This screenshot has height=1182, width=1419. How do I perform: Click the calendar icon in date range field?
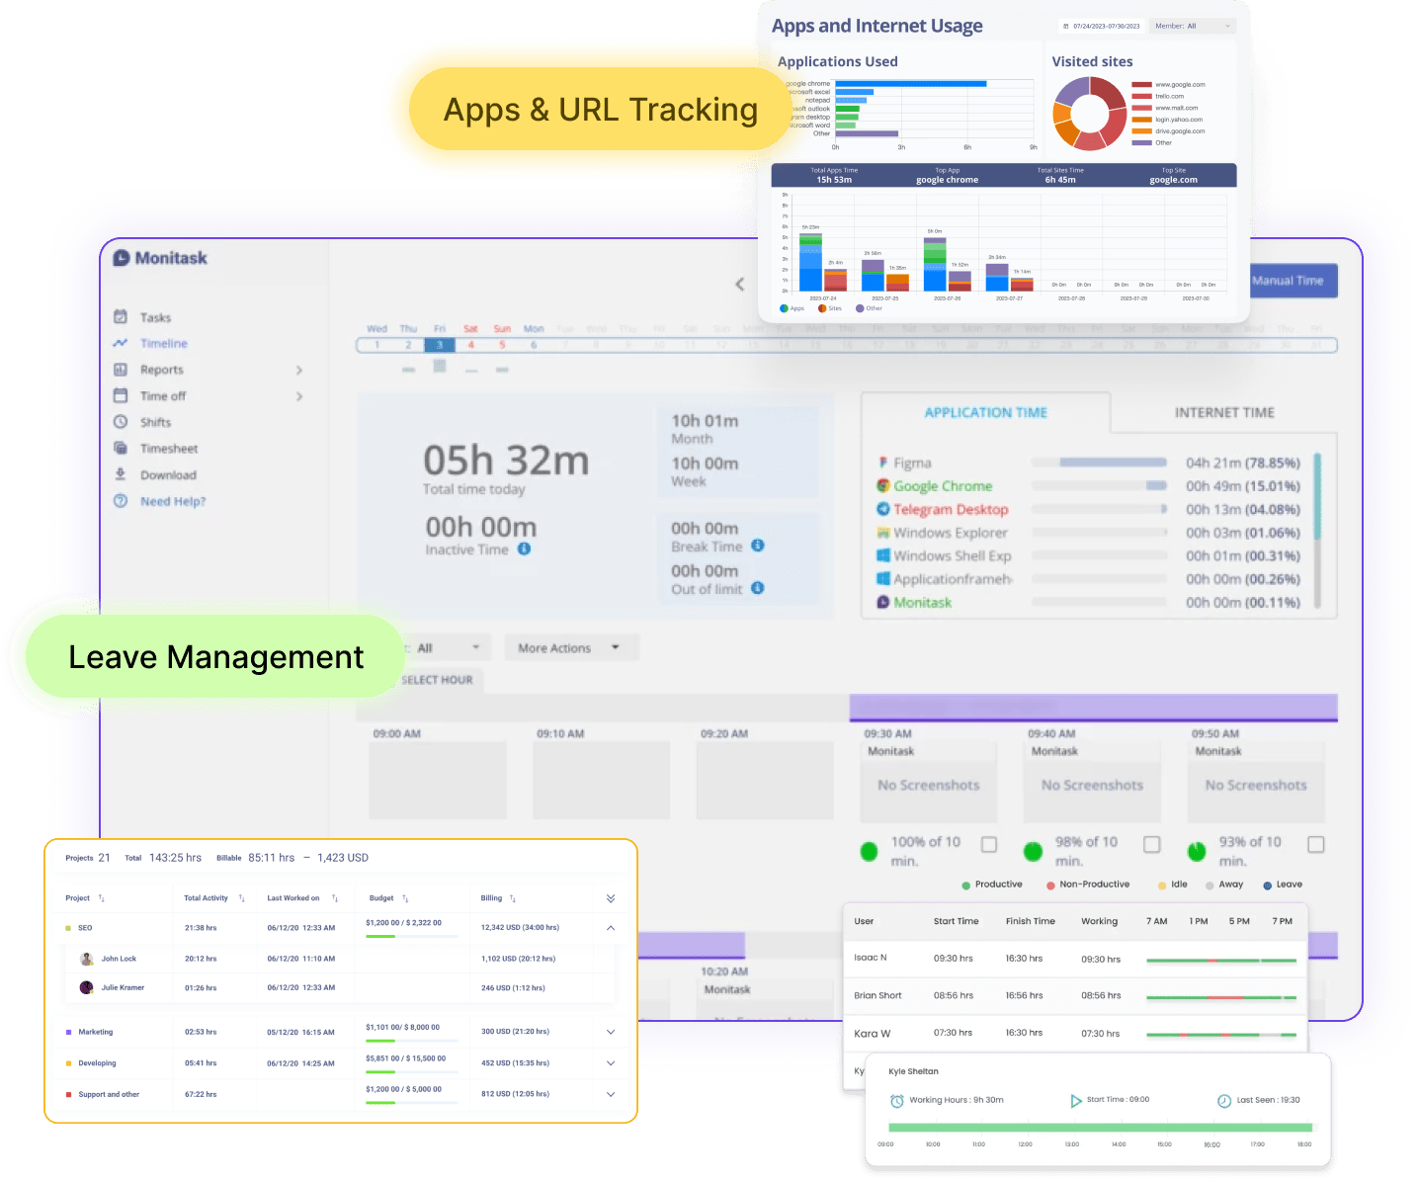[1067, 27]
